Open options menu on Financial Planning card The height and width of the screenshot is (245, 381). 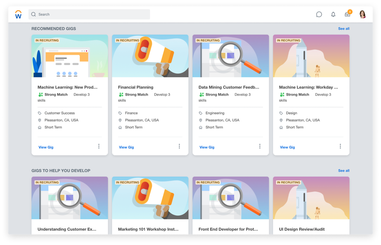click(x=179, y=146)
